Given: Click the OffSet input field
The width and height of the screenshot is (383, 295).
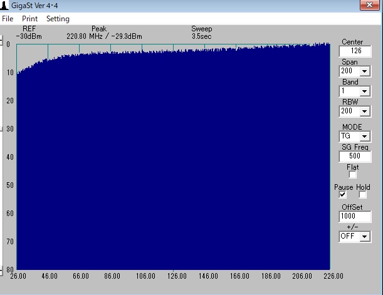Looking at the screenshot, I should 355,217.
